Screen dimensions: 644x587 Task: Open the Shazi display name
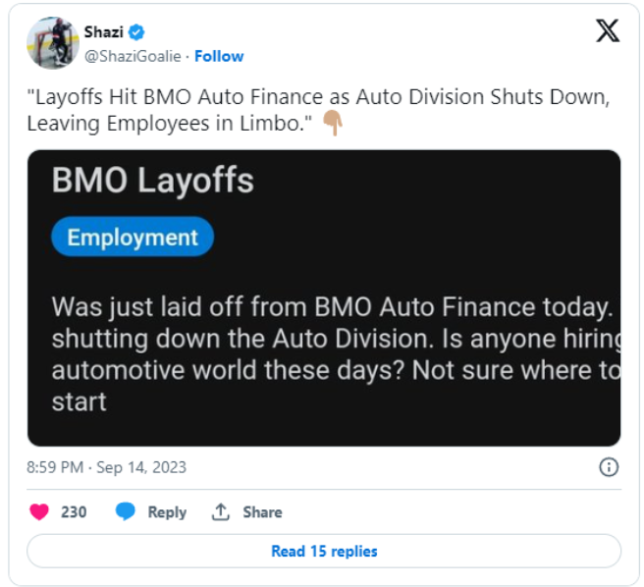pos(103,32)
